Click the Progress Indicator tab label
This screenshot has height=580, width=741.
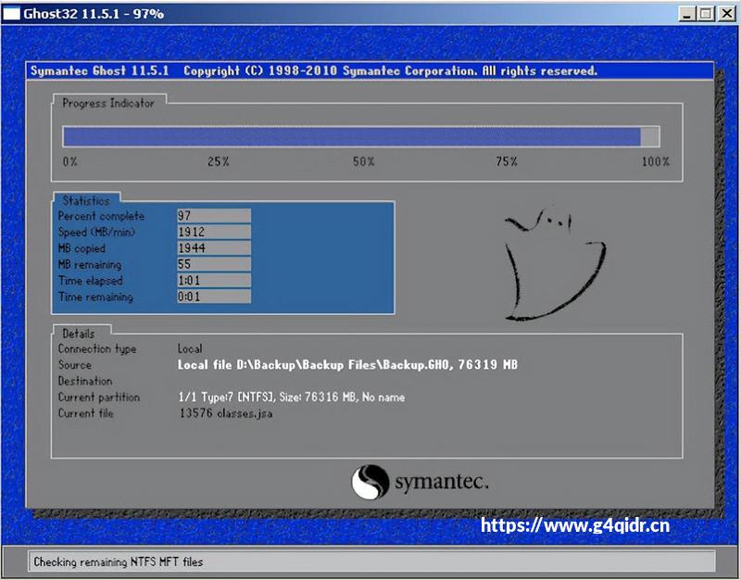[x=108, y=103]
